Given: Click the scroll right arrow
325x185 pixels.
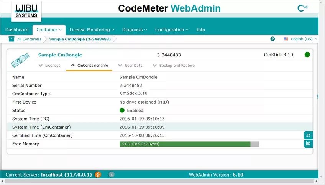Looking at the screenshot, I should click(316, 181).
